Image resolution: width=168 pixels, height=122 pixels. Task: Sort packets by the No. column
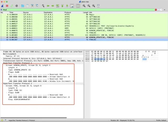pos(2,13)
